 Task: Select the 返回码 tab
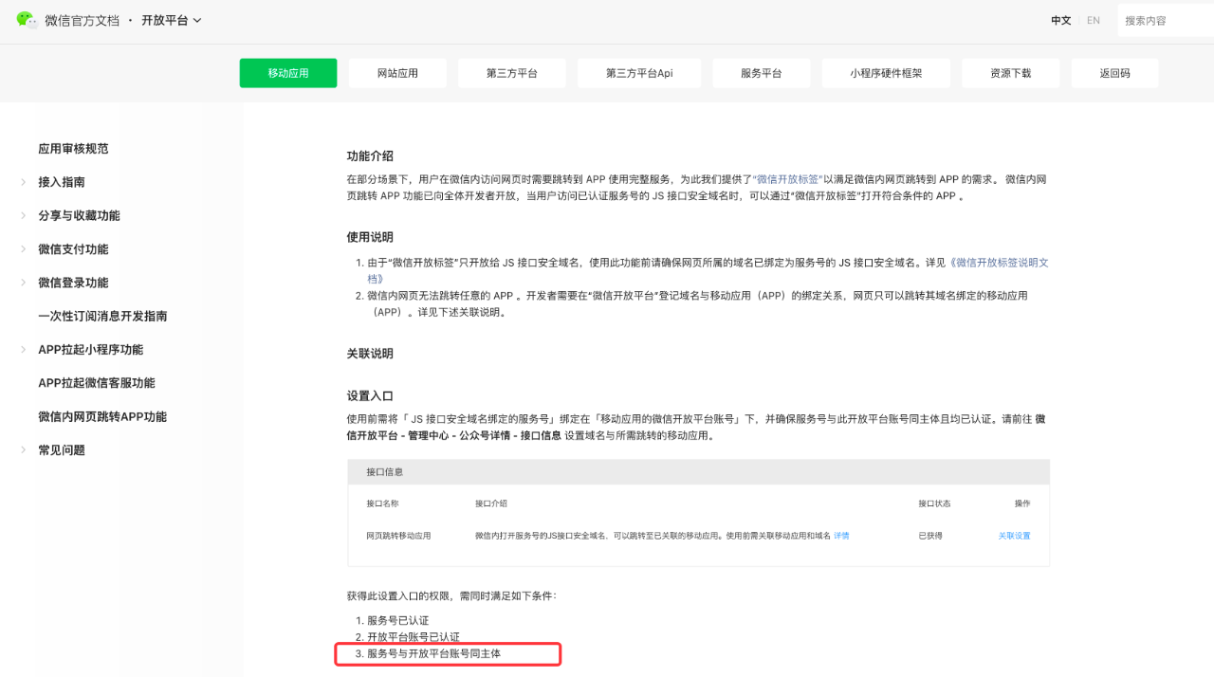tap(1114, 73)
